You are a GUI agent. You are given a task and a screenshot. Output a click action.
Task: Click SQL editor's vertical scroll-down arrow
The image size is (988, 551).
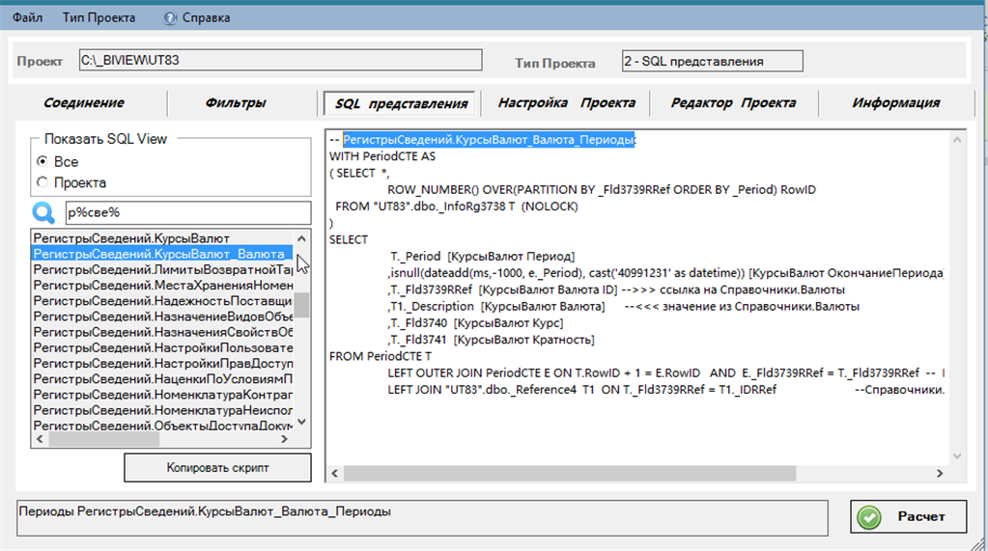(x=957, y=455)
